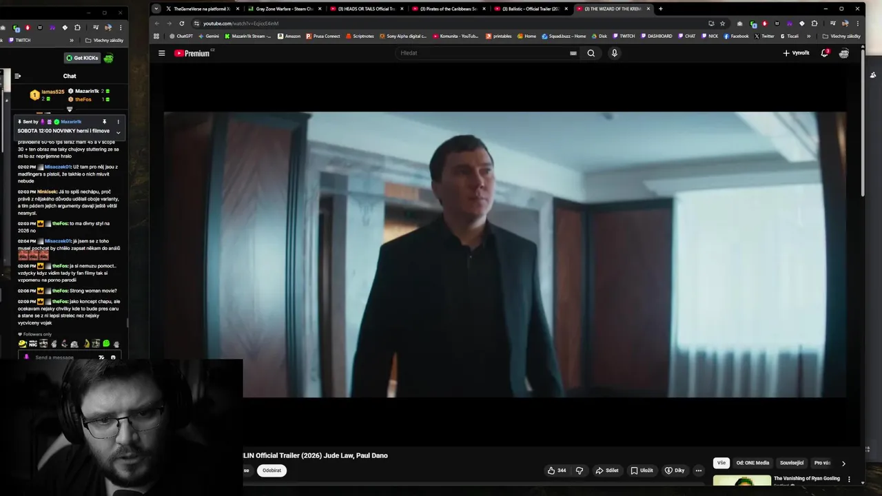Open extensions puzzle icon in Kick window

pos(77,28)
